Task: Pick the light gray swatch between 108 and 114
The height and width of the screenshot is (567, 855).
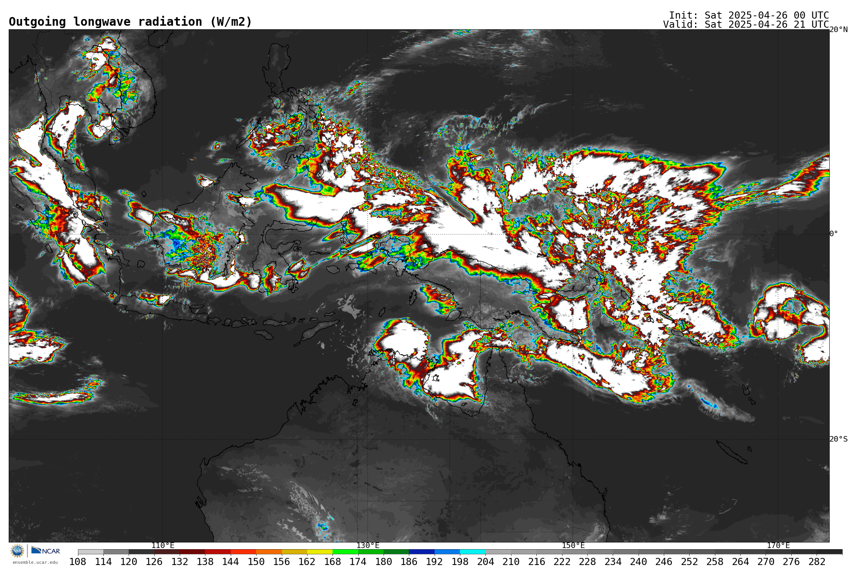Action: point(91,552)
